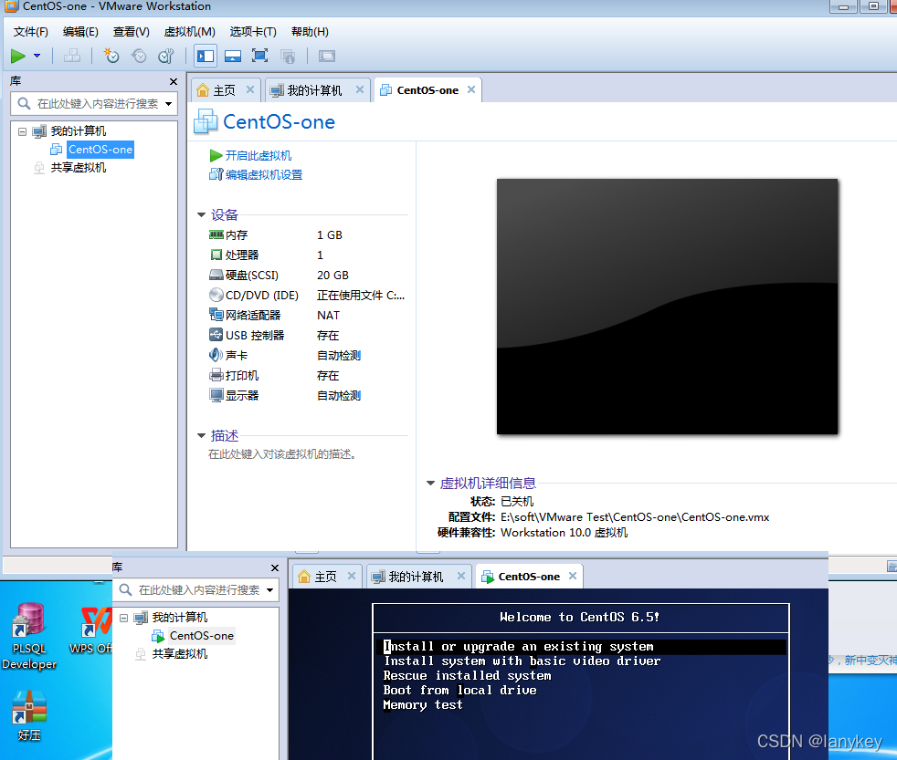Open the 虚拟机(M) menu
This screenshot has width=897, height=760.
(190, 32)
